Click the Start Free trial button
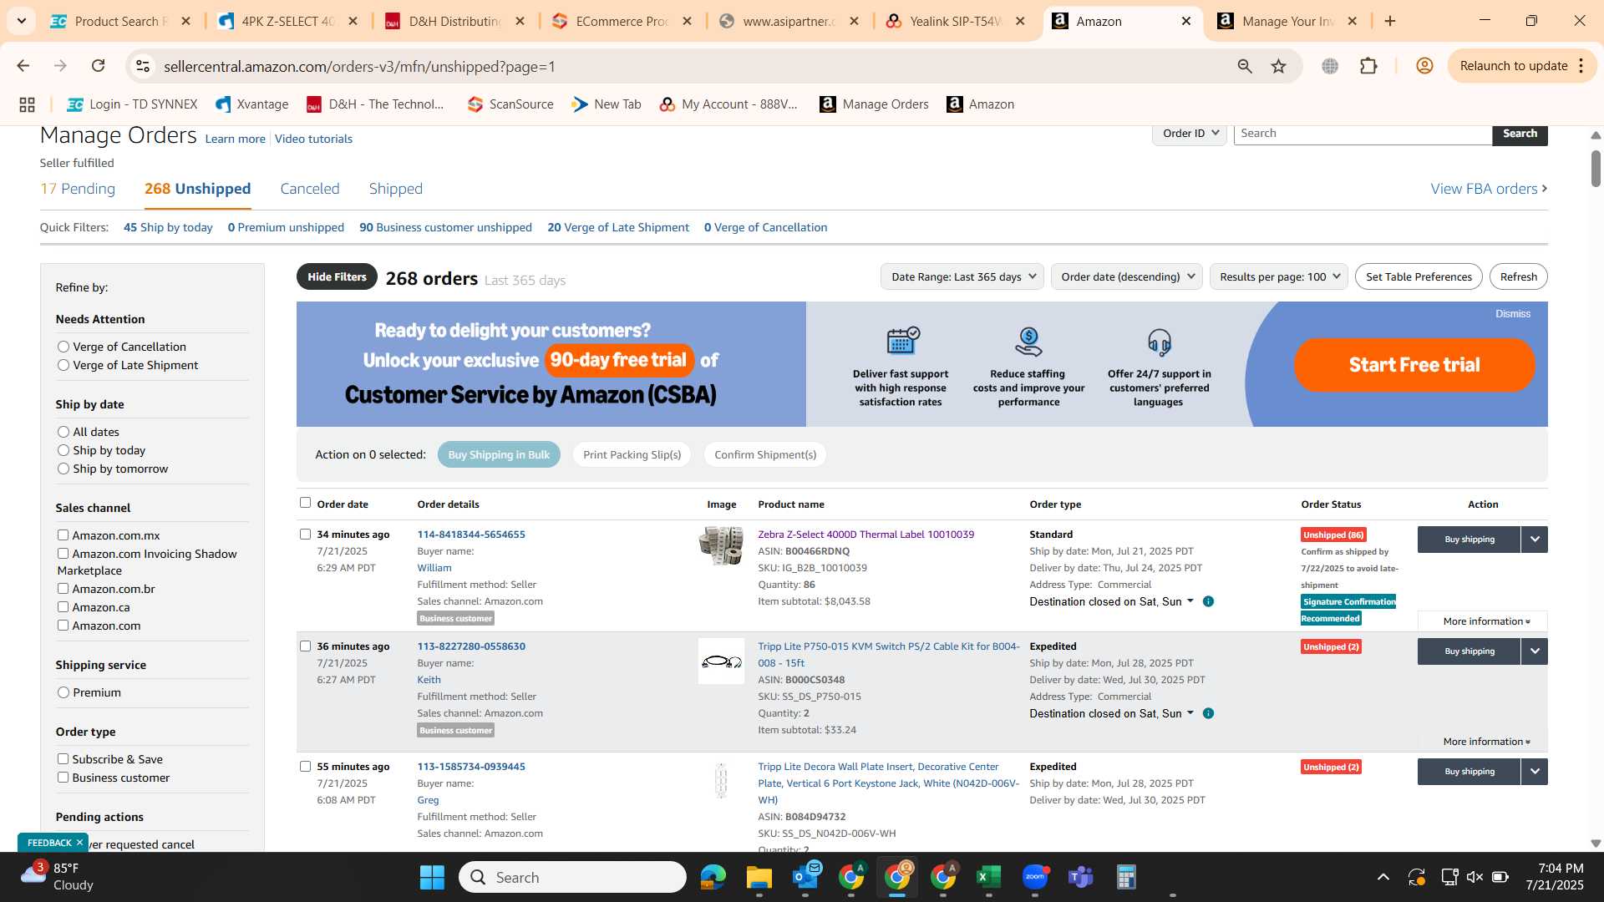This screenshot has height=902, width=1604. click(1414, 365)
